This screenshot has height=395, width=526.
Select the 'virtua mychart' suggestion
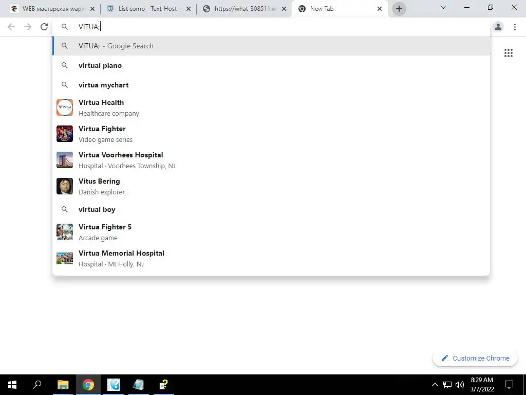tap(271, 85)
